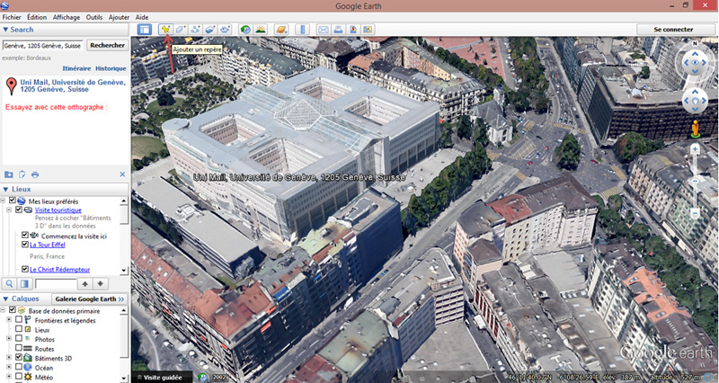Image resolution: width=719 pixels, height=383 pixels.
Task: Expand the Bâtiments 3D node
Action: pos(9,357)
